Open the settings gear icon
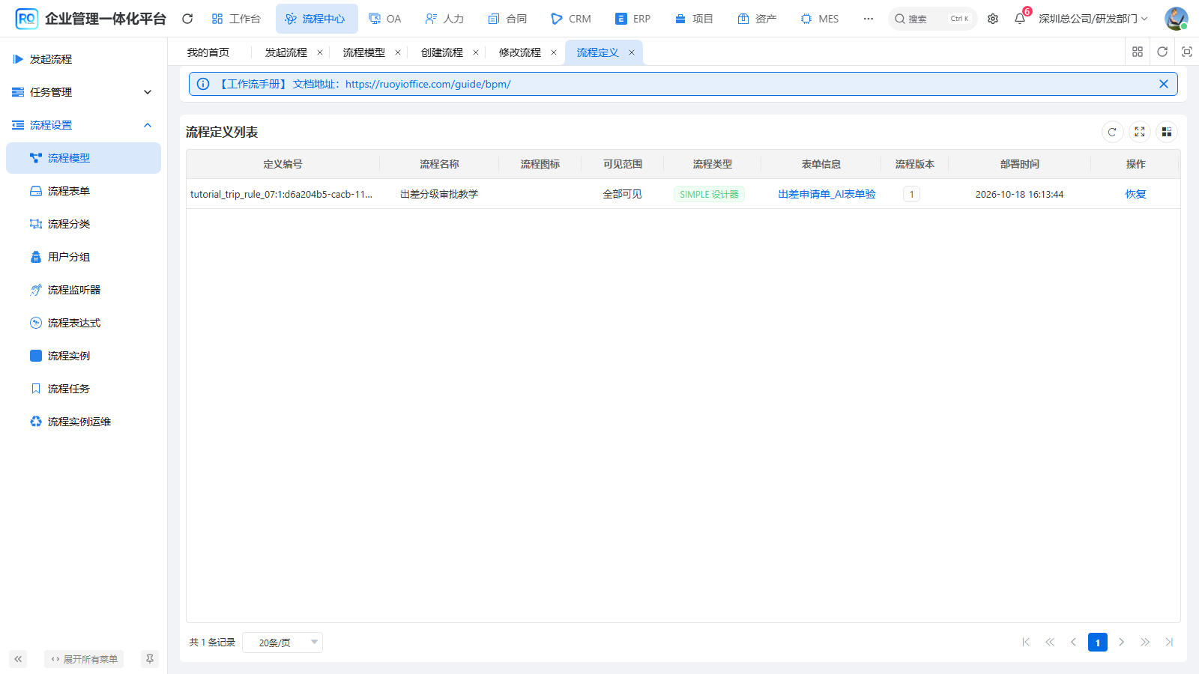The height and width of the screenshot is (674, 1199). [x=993, y=19]
